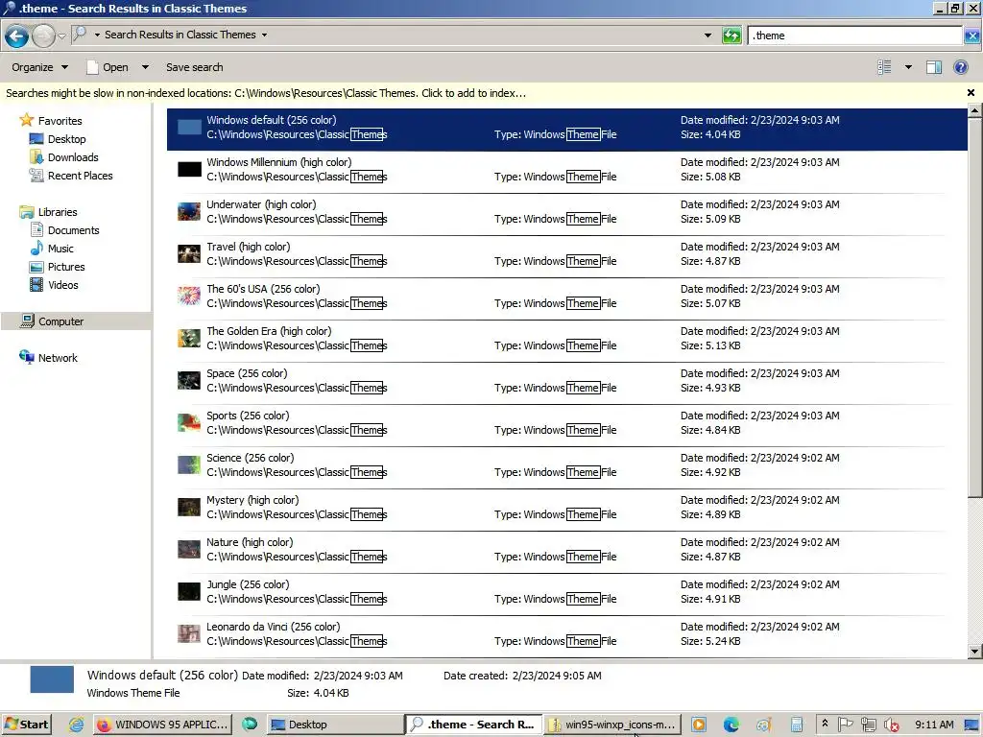Open Action Center flag icon
This screenshot has width=983, height=737.
[845, 725]
